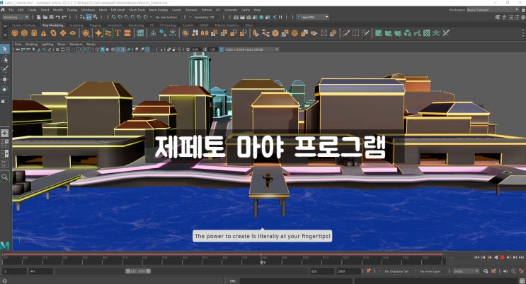Viewport: 526px width, 284px height.
Task: Switch to the Poly Modeling shelf tab
Action: click(52, 25)
